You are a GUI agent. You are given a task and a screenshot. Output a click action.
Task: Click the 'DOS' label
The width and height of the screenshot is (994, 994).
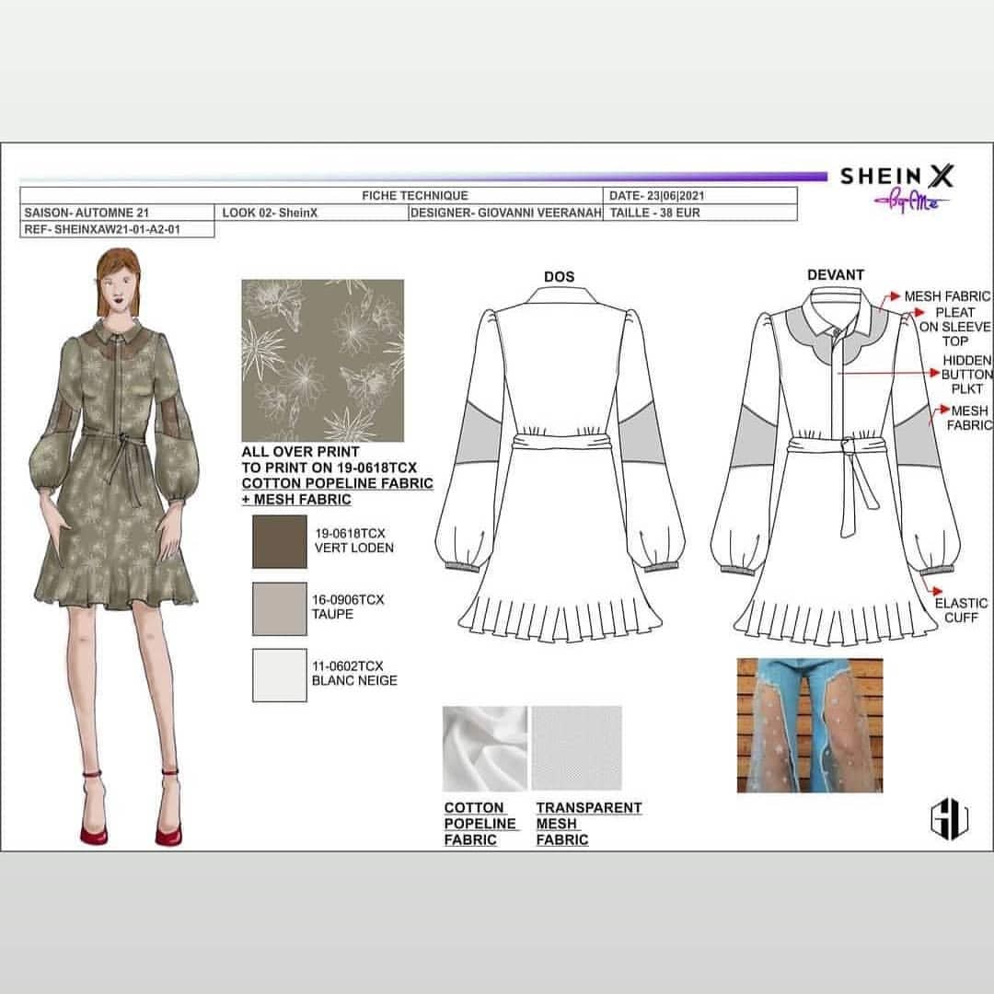560,276
